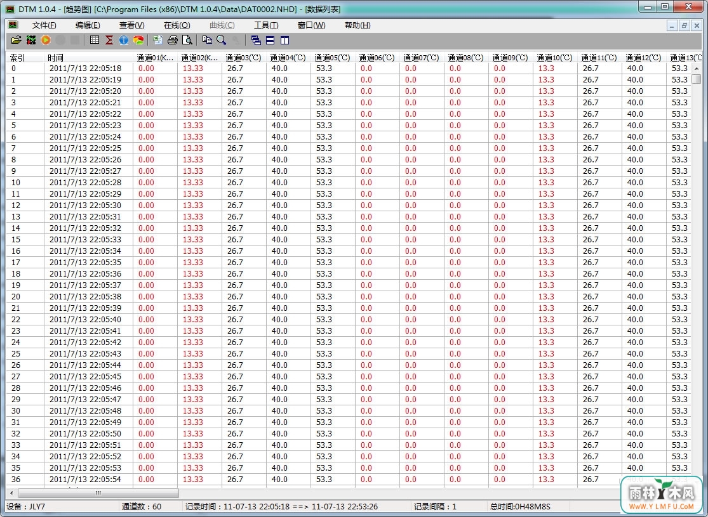
Task: Click the 时间 column header
Action: tap(88, 58)
